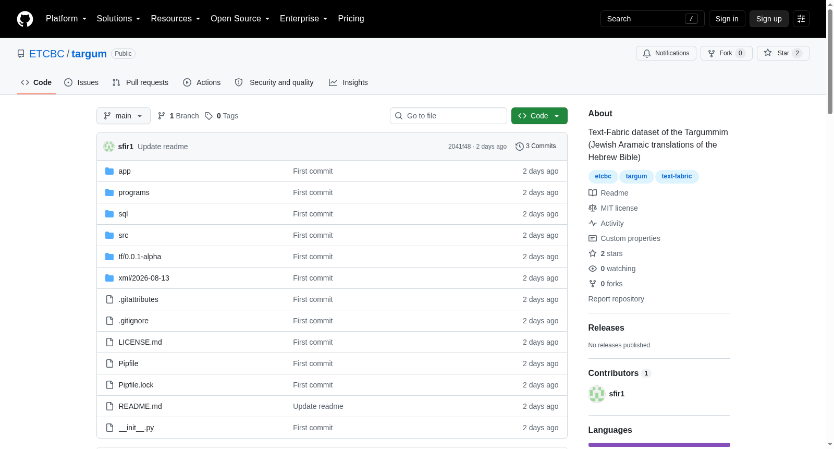834x449 pixels.
Task: Open the main branch selector dropdown
Action: [x=124, y=116]
